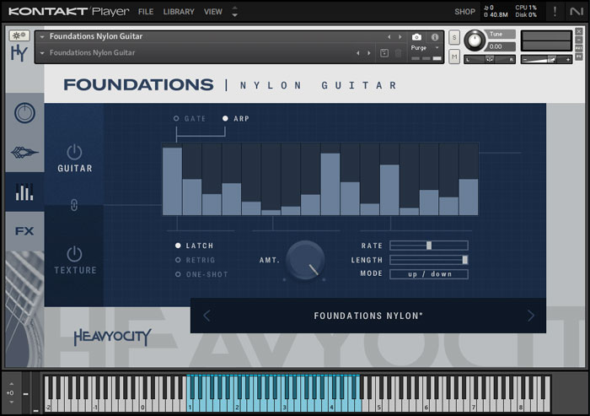Close the instrument with the X button
This screenshot has height=416, width=590.
coord(579,32)
